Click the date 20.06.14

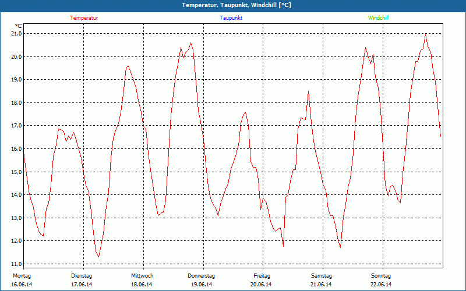pyautogui.click(x=261, y=285)
